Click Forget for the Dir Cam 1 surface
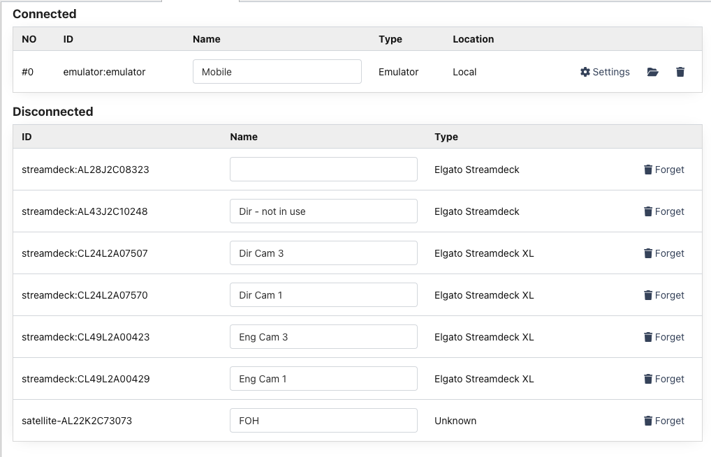Screen dimensions: 711x457 (664, 295)
